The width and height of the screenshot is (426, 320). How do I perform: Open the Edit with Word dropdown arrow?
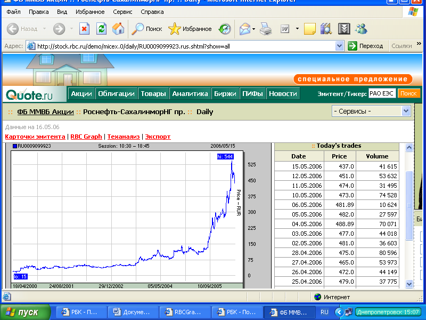click(x=297, y=29)
